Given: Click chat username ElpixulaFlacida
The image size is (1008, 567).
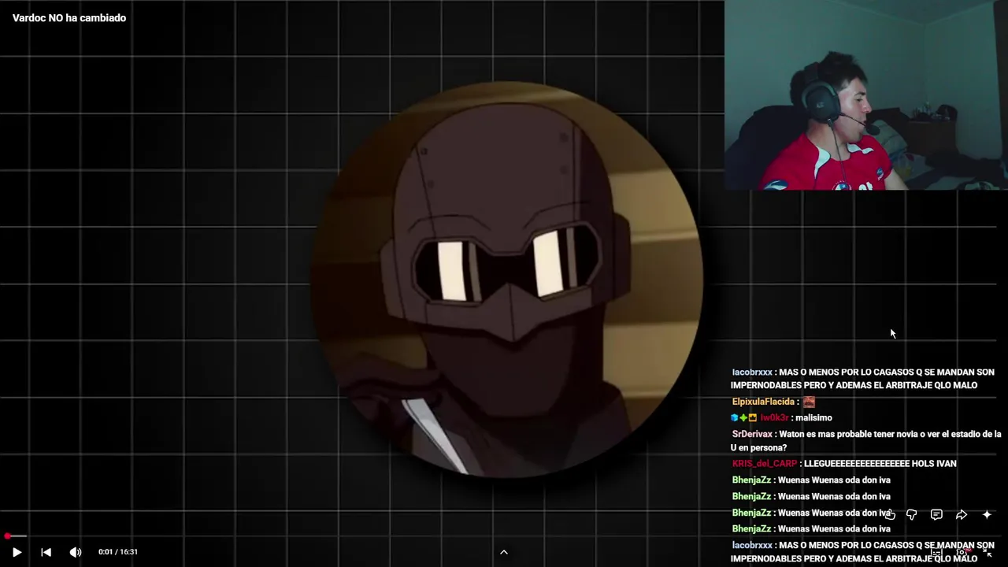Looking at the screenshot, I should click(x=762, y=402).
